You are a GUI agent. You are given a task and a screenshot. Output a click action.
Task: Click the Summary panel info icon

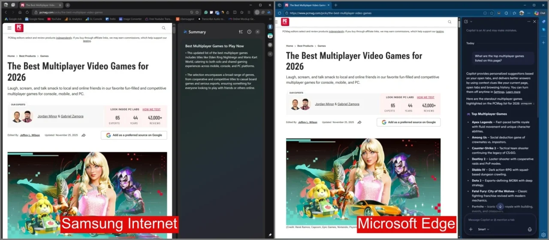(x=249, y=32)
